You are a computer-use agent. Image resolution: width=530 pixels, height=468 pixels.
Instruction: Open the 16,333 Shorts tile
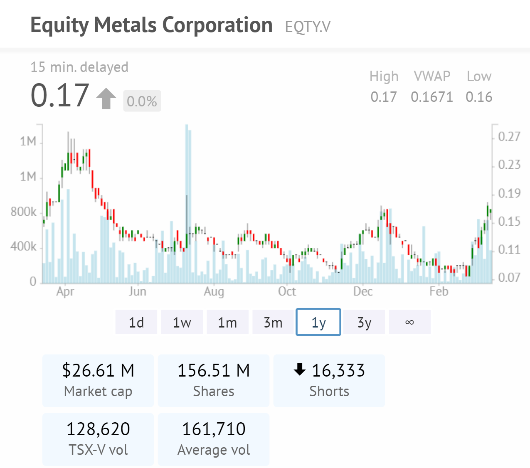(x=329, y=380)
